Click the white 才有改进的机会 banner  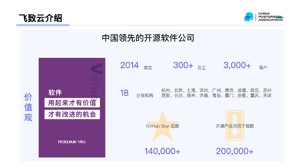72,114
